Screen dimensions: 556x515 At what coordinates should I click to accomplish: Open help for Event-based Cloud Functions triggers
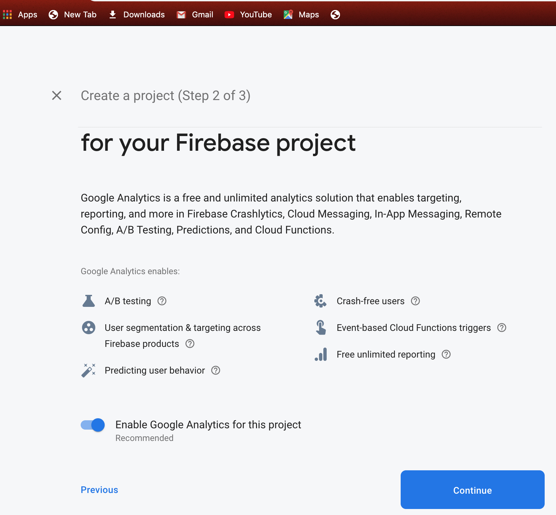(x=502, y=328)
